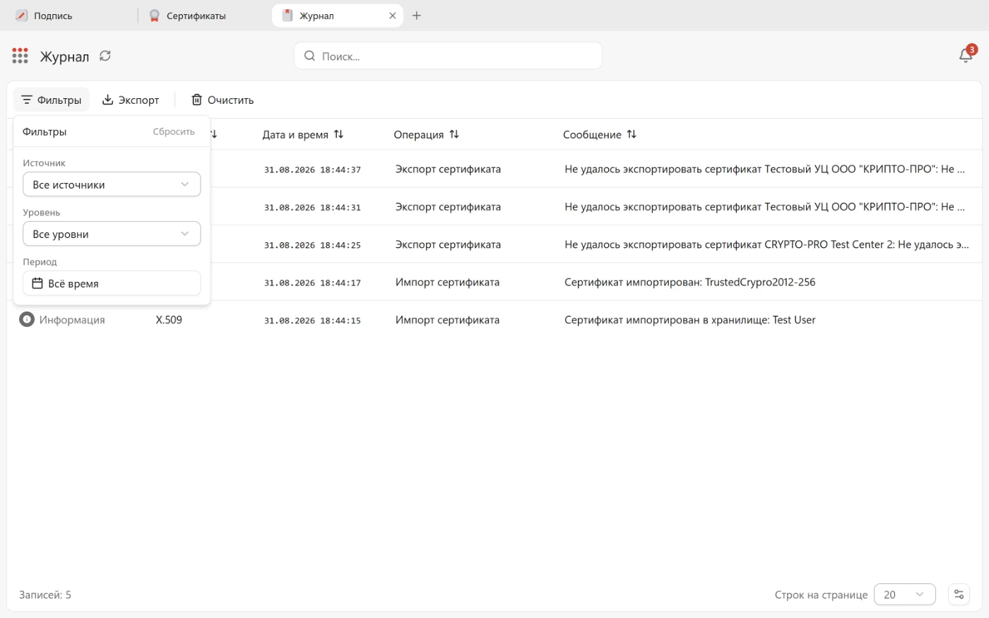Click the calendar icon in the Период field
The image size is (989, 618).
tap(37, 283)
